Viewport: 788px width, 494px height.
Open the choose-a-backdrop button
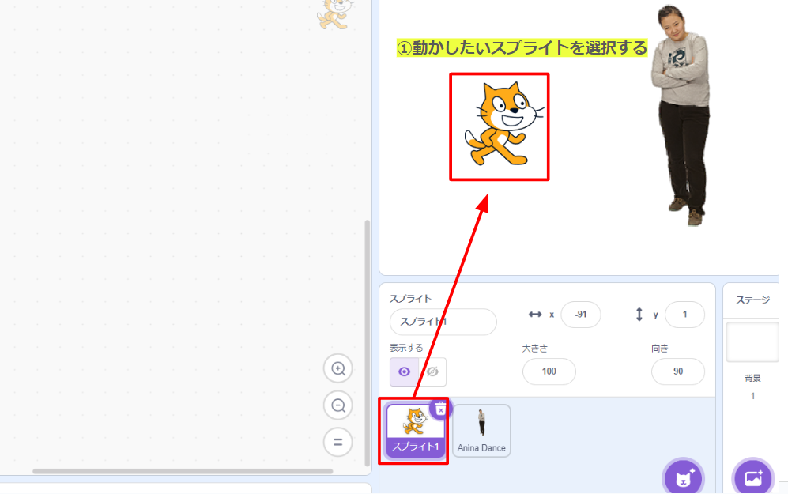pos(752,478)
